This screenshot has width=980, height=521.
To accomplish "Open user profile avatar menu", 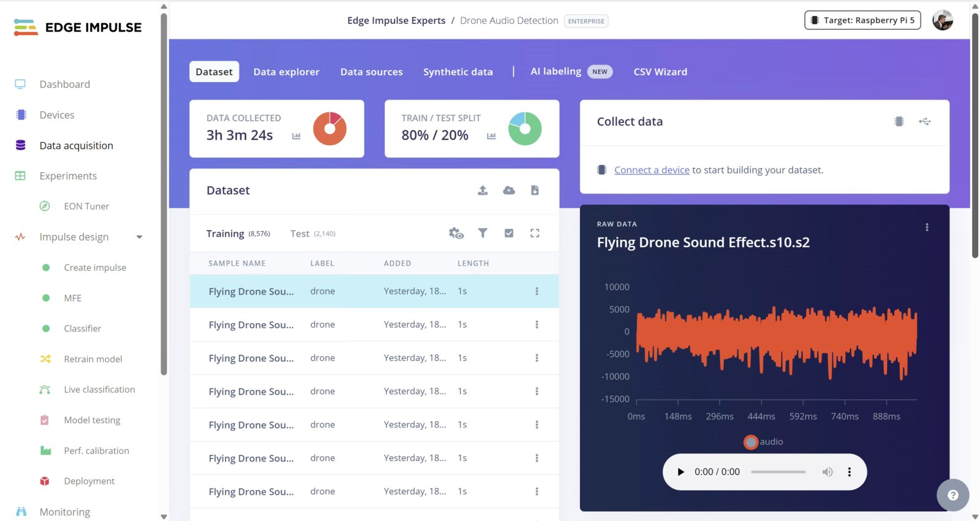I will pos(943,20).
